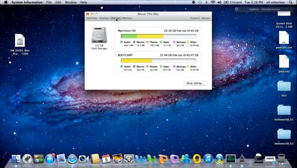
Task: Switch to the Displays tab
Action: point(104,18)
